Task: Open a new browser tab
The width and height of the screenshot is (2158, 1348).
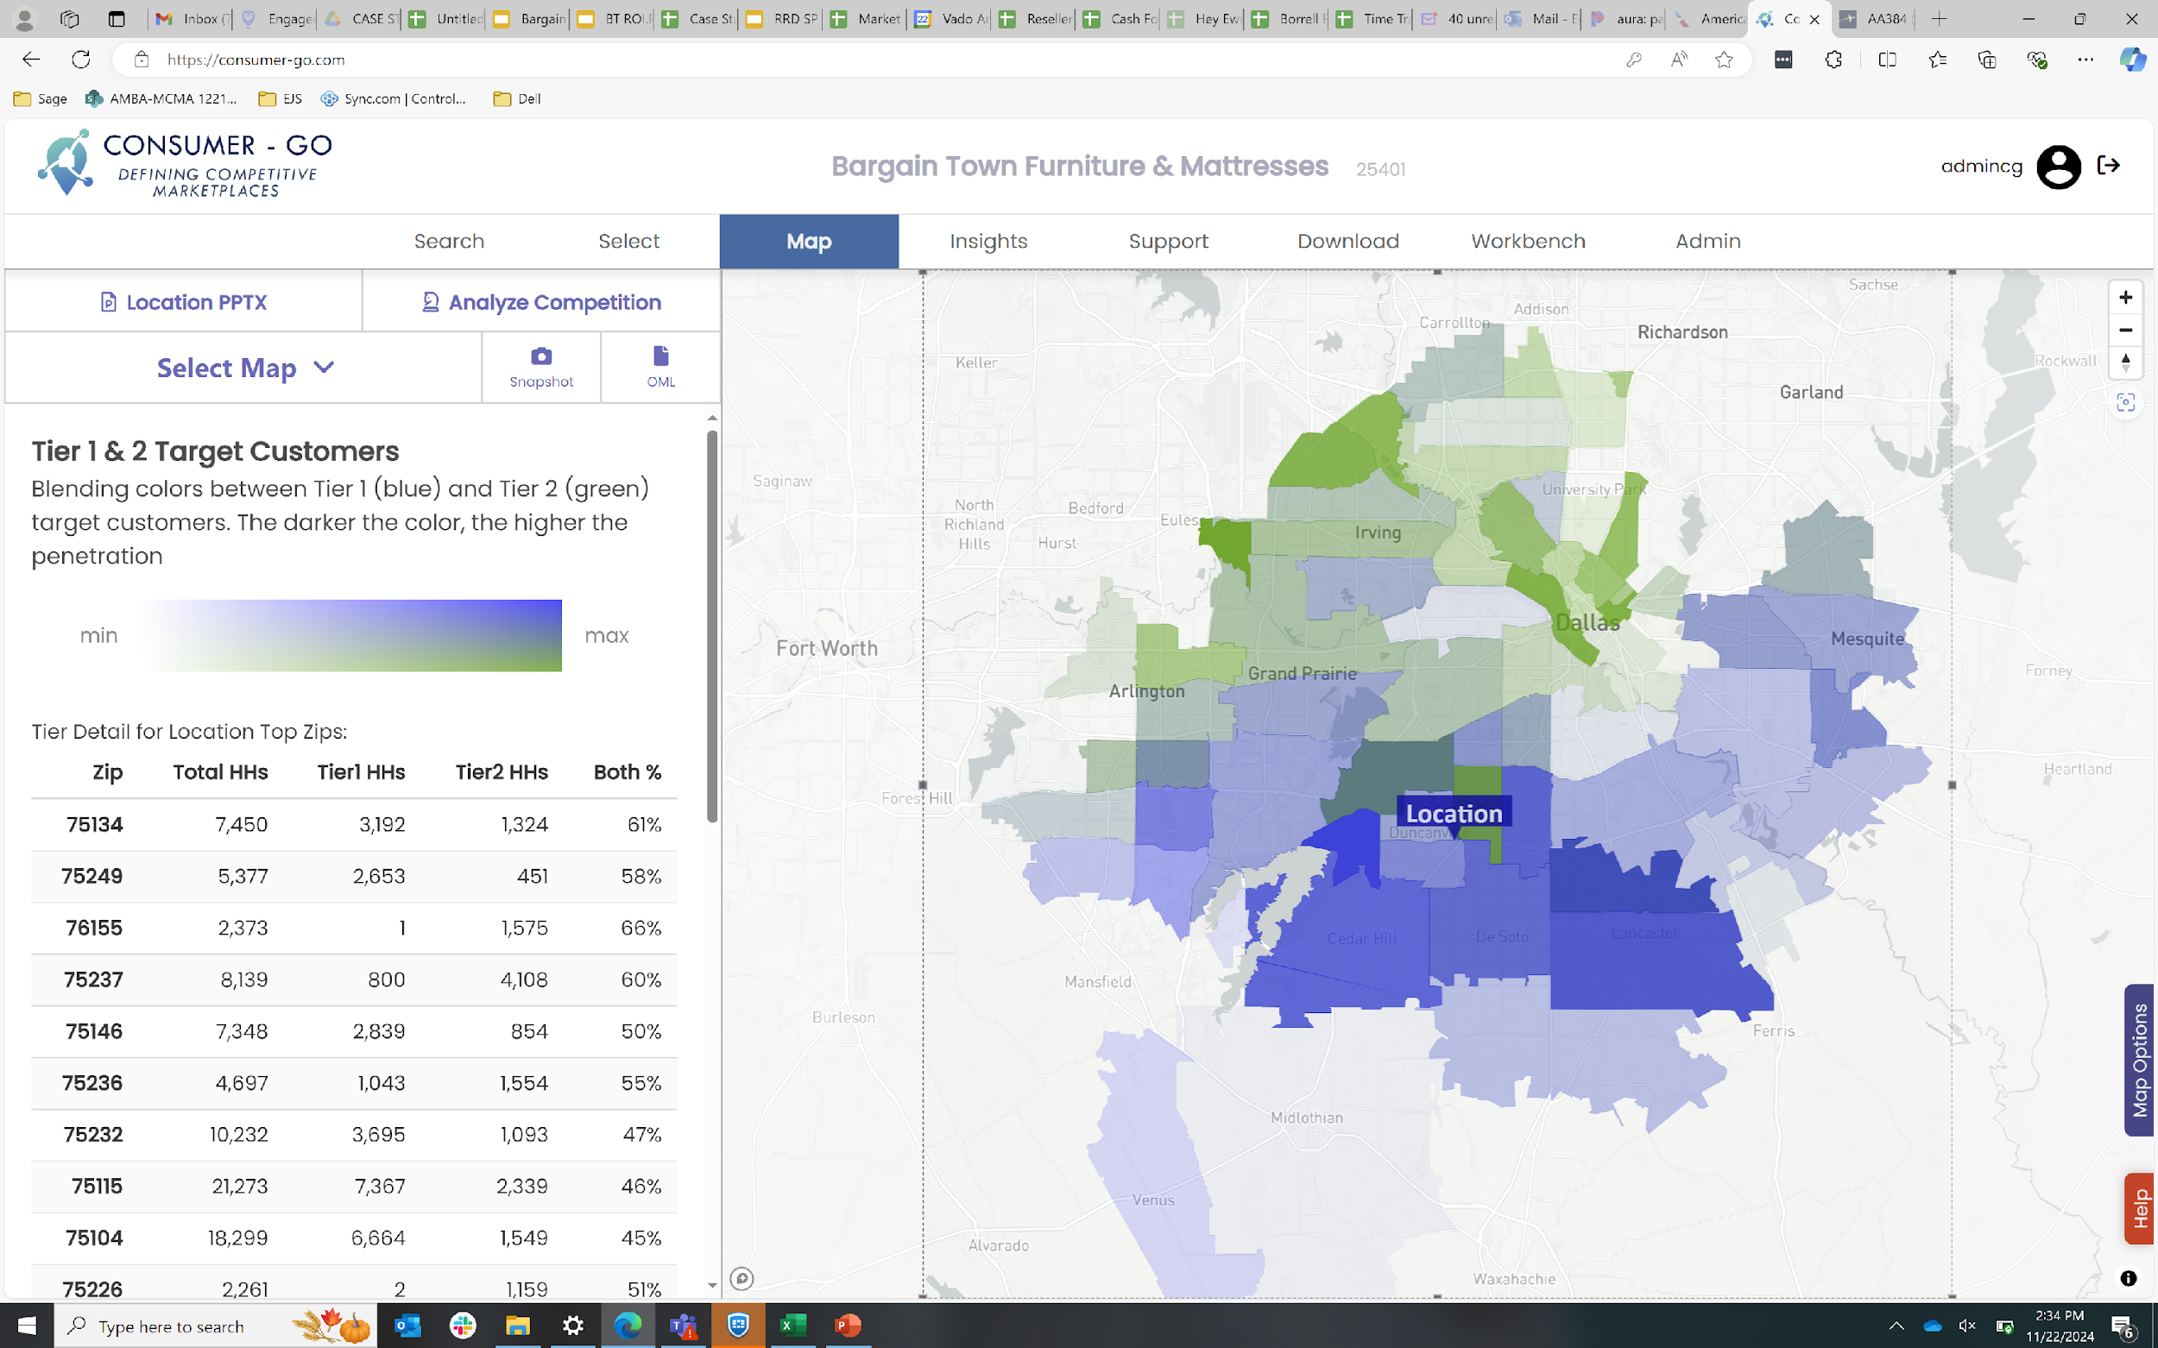Action: [1939, 19]
